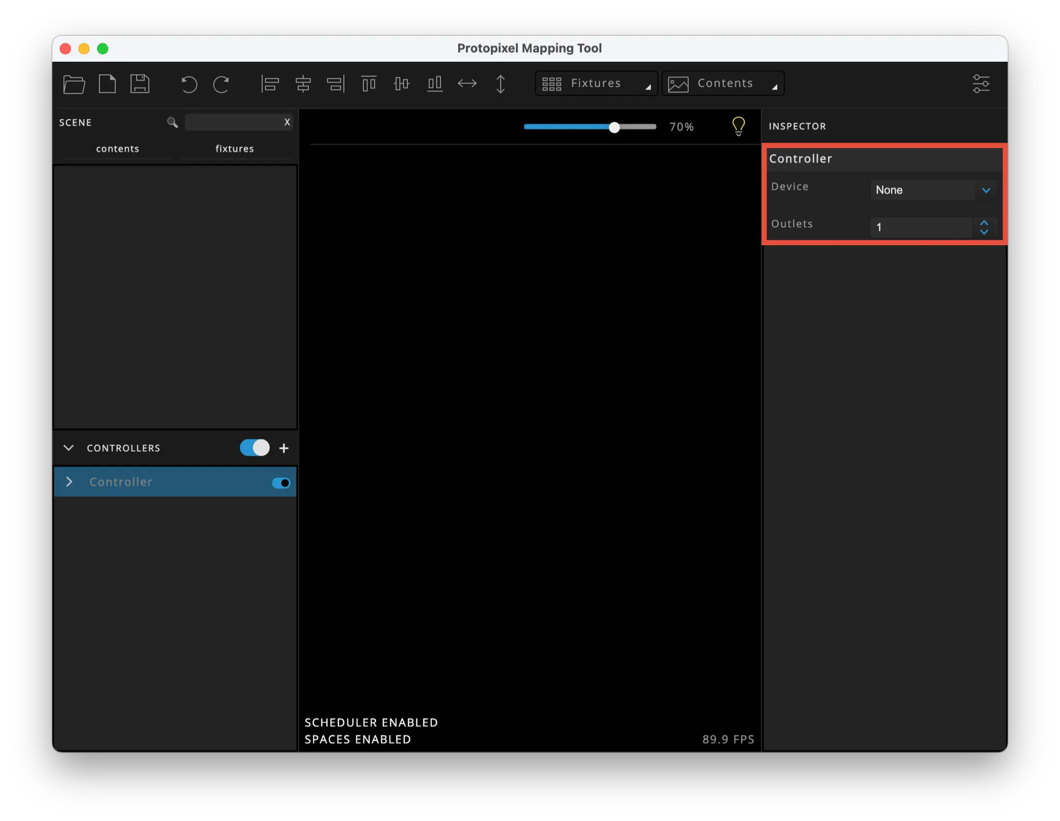Image resolution: width=1060 pixels, height=821 pixels.
Task: Disable the Controller row toggle
Action: click(x=281, y=483)
